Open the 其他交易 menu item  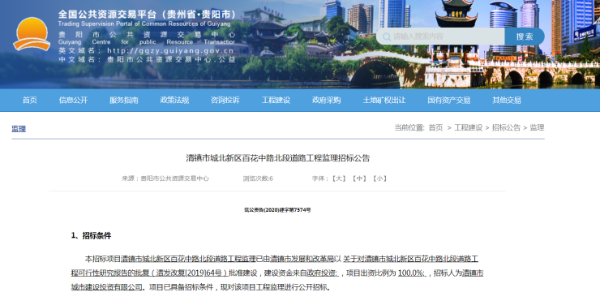pos(507,101)
